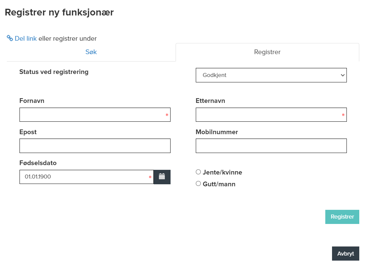
Task: Click the Epost input field
Action: coord(95,146)
